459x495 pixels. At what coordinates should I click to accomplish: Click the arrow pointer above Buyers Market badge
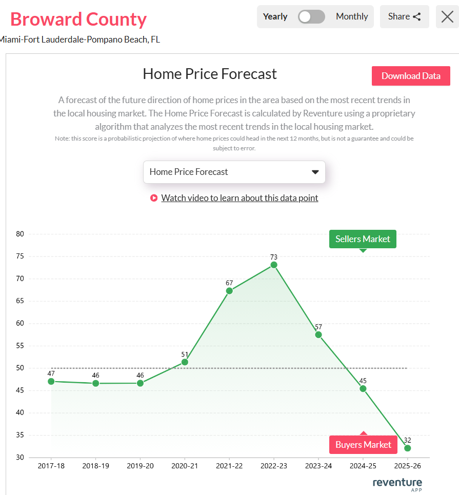click(x=363, y=432)
